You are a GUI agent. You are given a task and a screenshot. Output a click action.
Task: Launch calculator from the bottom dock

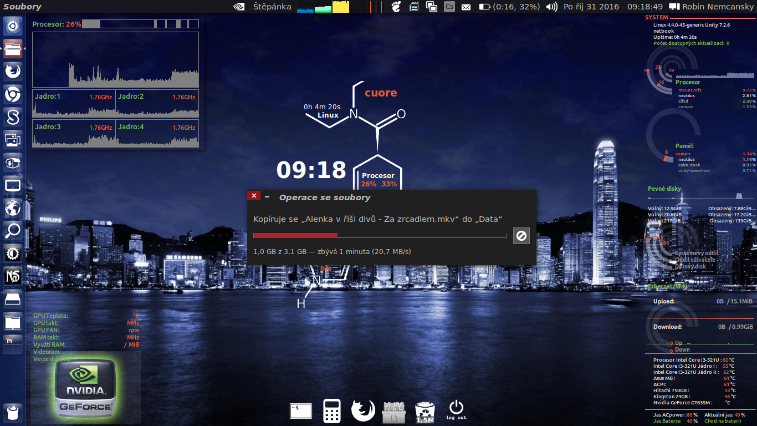pyautogui.click(x=331, y=411)
